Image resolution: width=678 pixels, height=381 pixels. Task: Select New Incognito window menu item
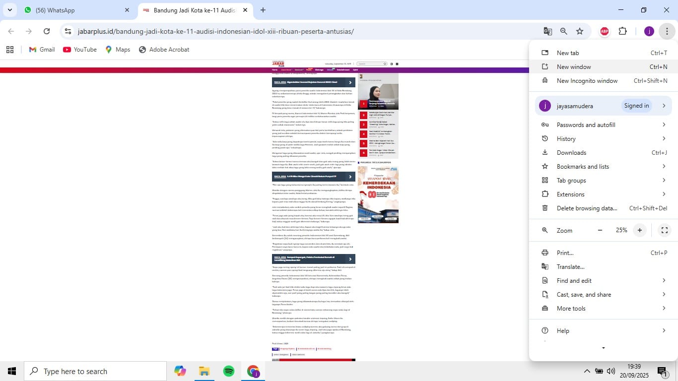click(x=587, y=81)
